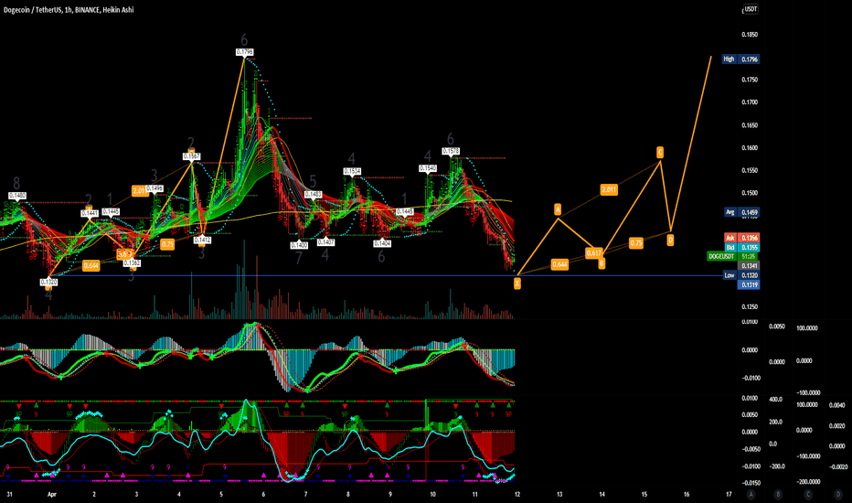
Task: Click the projected 0.617 ratio label
Action: (594, 252)
